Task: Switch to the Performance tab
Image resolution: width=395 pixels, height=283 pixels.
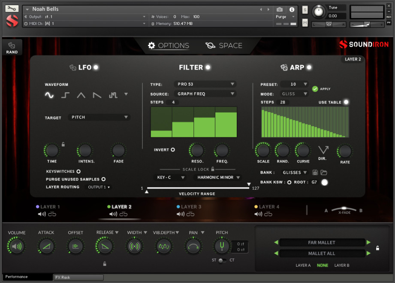Action: click(27, 277)
